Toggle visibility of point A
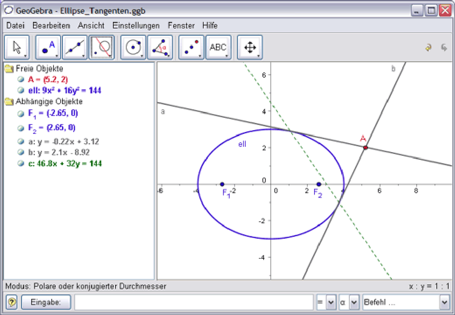Viewport: 455px width, 315px height. (x=21, y=80)
